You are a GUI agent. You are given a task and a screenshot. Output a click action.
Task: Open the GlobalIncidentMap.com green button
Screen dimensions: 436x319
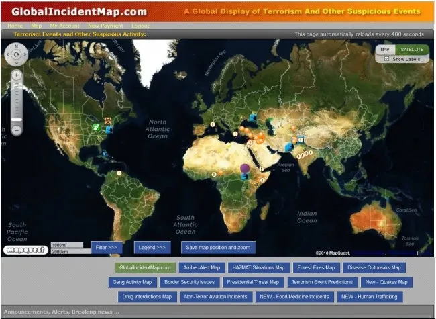(146, 267)
